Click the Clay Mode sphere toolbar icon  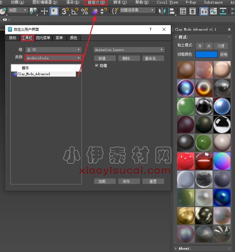pos(94,11)
